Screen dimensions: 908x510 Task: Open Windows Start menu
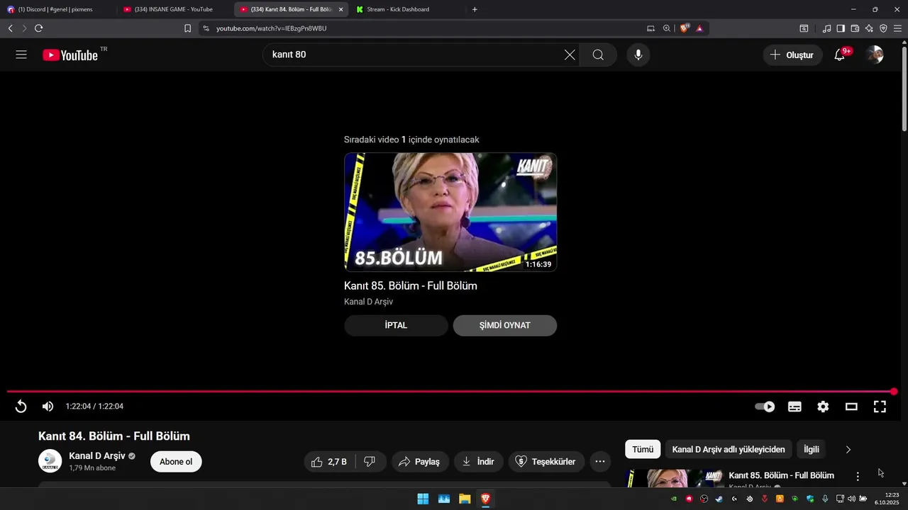pyautogui.click(x=423, y=499)
